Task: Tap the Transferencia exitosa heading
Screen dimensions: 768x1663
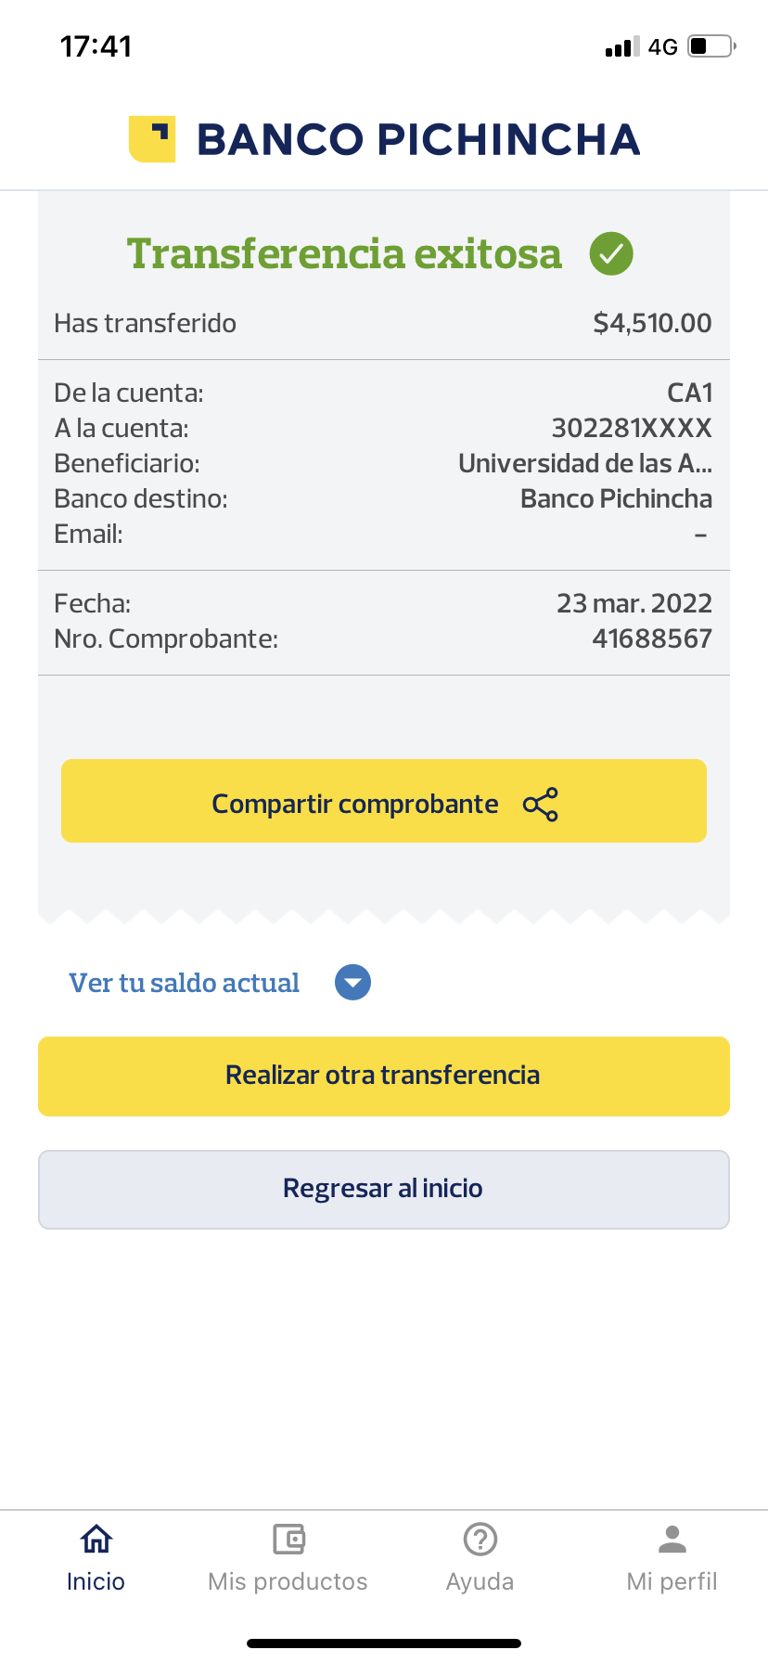Action: (x=344, y=253)
